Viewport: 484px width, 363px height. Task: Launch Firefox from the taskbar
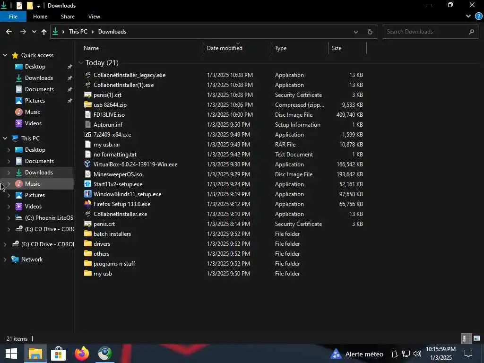[82, 354]
